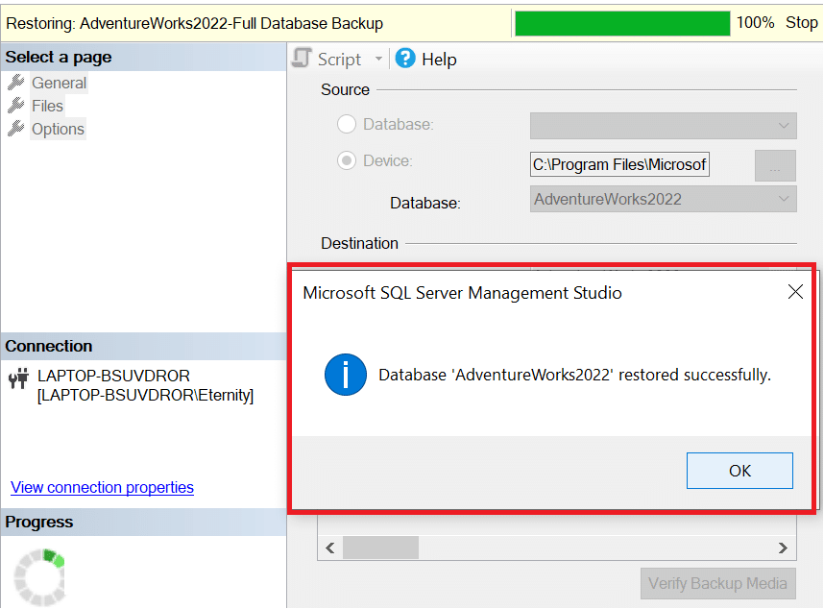Expand the AdventureWorks2022 database dropdown
The image size is (824, 609).
664,199
